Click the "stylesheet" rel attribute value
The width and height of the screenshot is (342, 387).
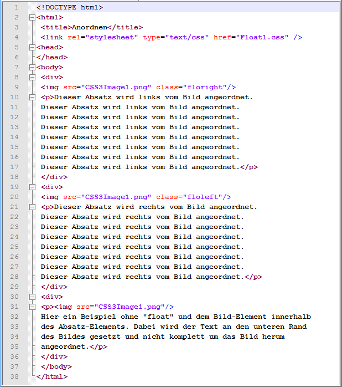pos(112,37)
